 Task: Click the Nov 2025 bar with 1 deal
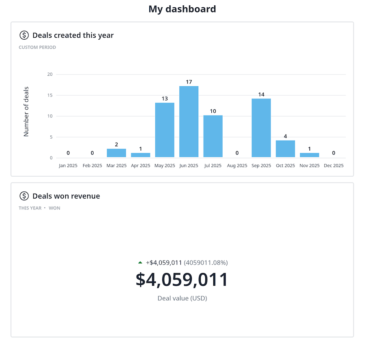click(309, 155)
